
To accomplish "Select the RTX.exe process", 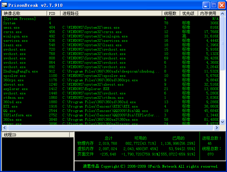I will click(x=111, y=107).
